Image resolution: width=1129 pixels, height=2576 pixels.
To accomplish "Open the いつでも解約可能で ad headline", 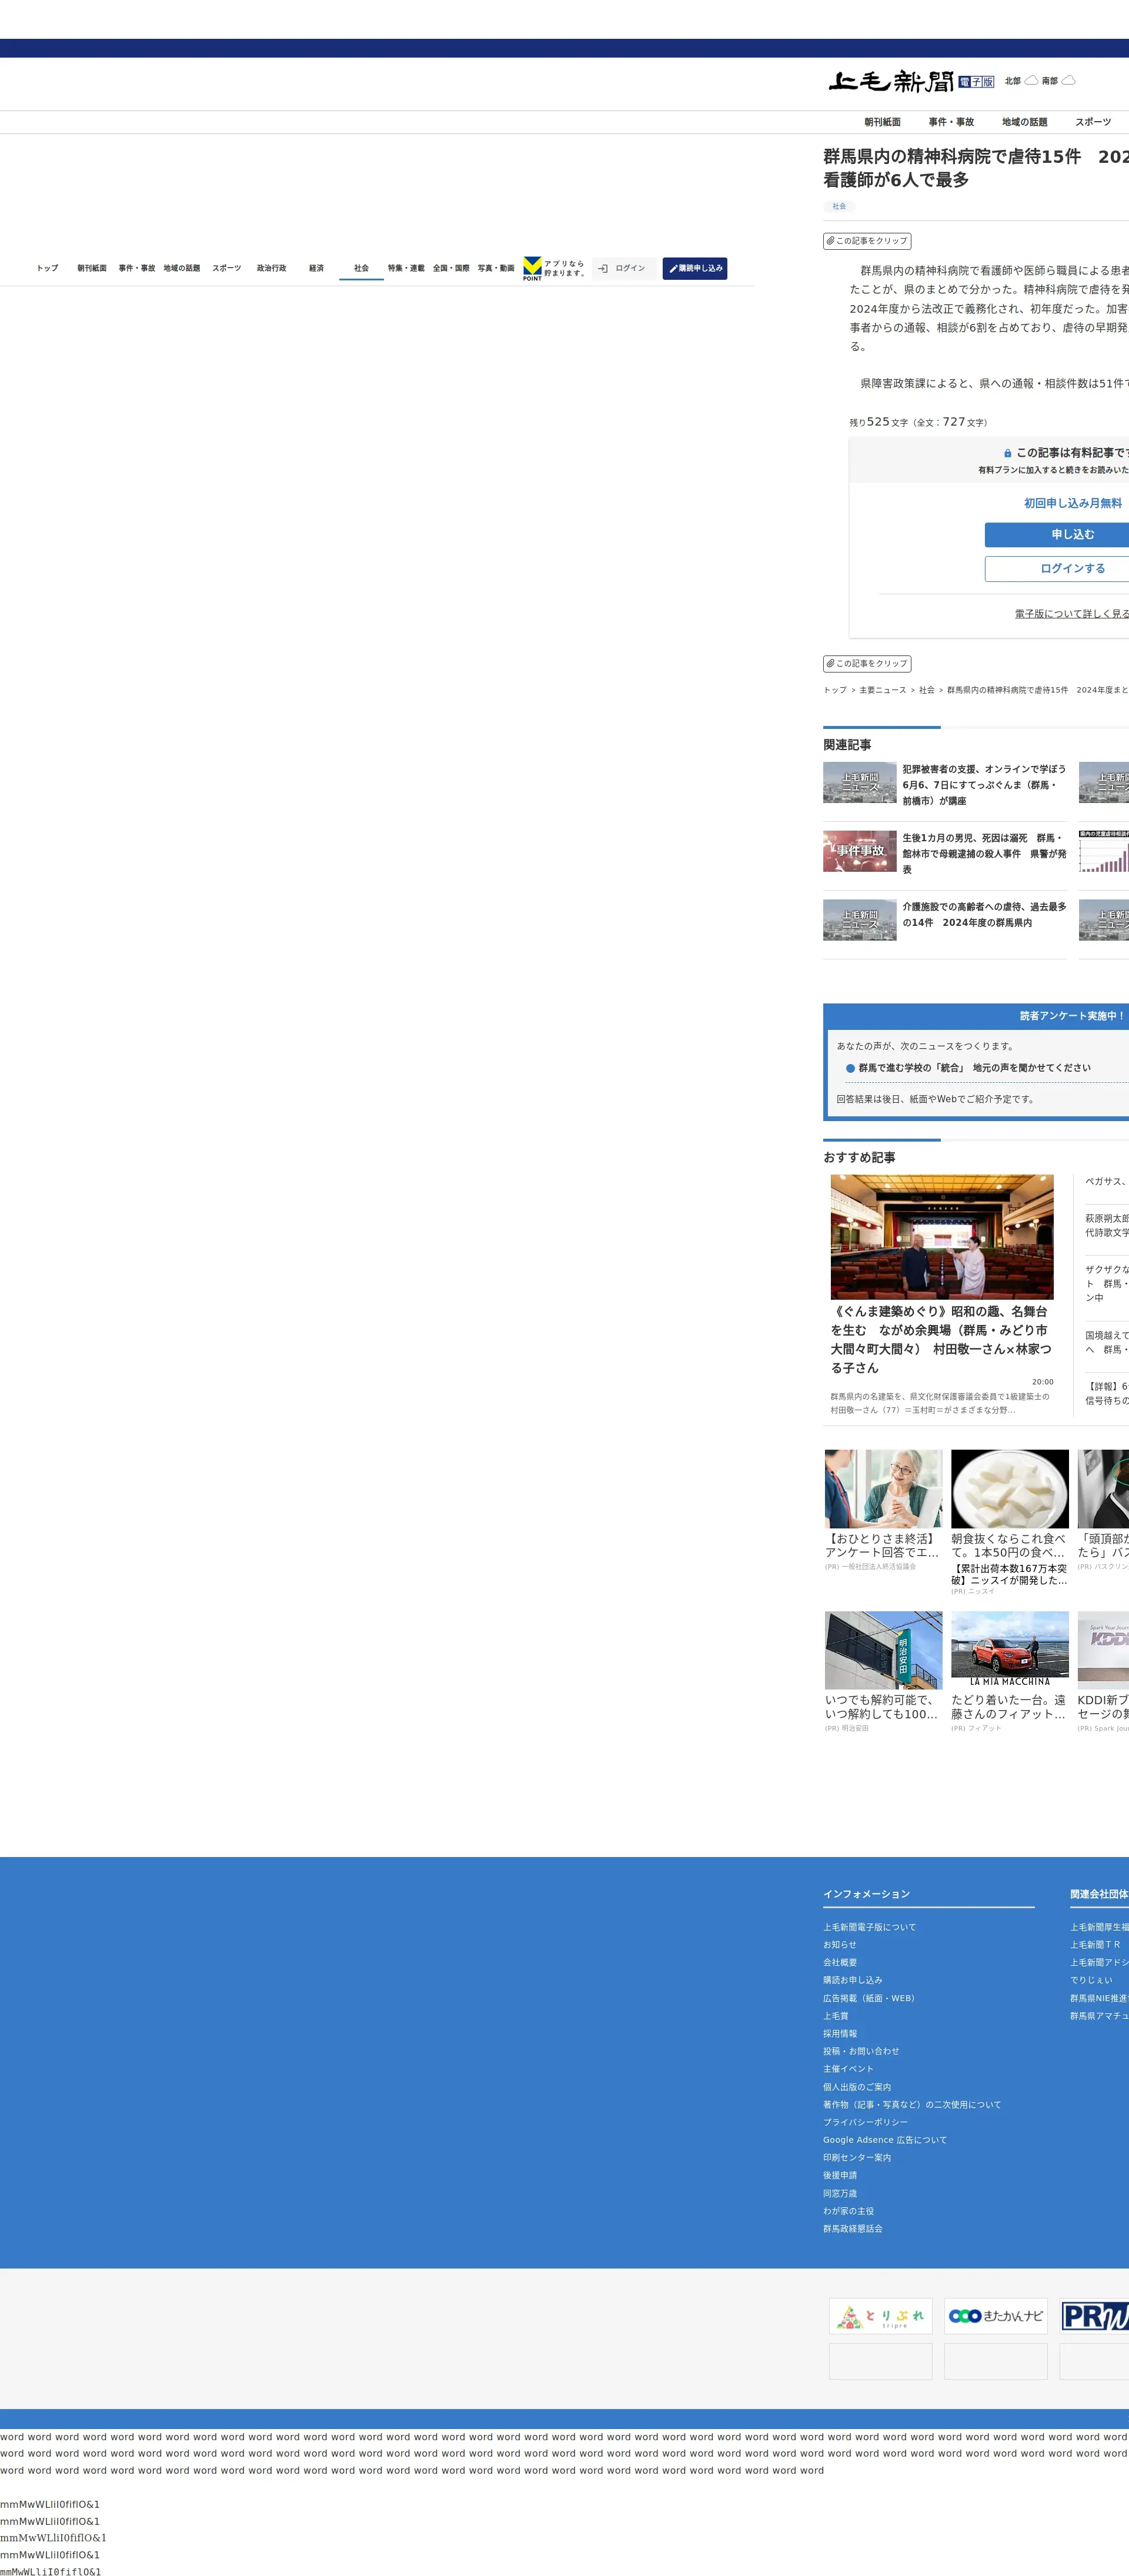I will [883, 1707].
